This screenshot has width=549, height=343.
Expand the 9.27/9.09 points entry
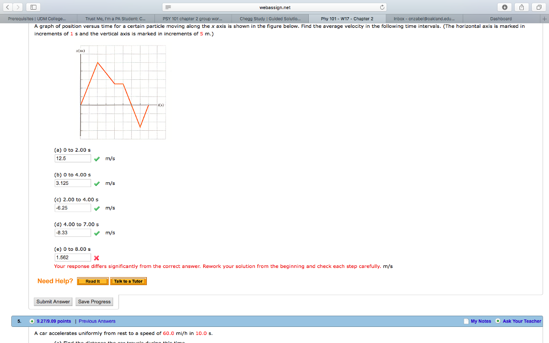point(33,320)
